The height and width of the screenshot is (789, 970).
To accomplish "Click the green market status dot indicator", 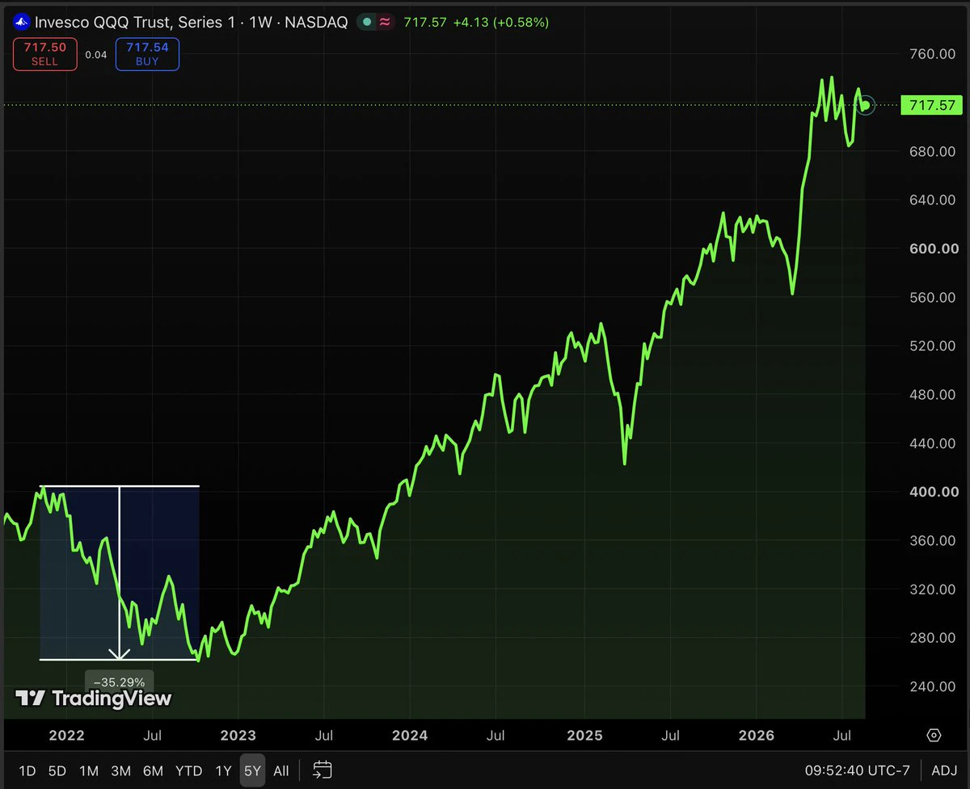I will [x=367, y=23].
